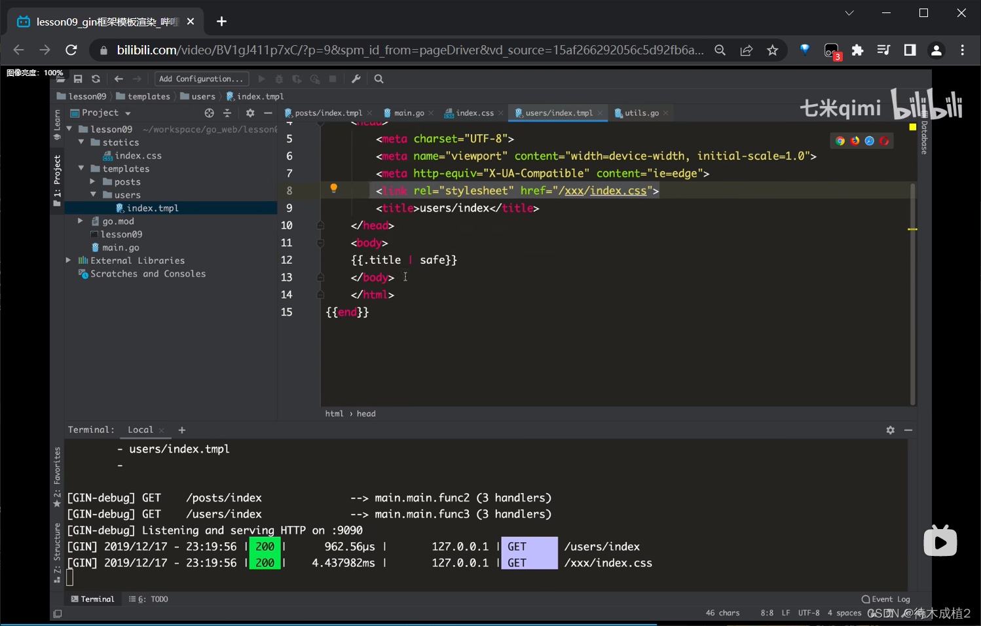
Task: Click the yellow lightbulb intention icon
Action: pyautogui.click(x=333, y=189)
